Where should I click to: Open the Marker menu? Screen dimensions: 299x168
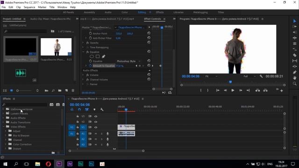pyautogui.click(x=42, y=7)
